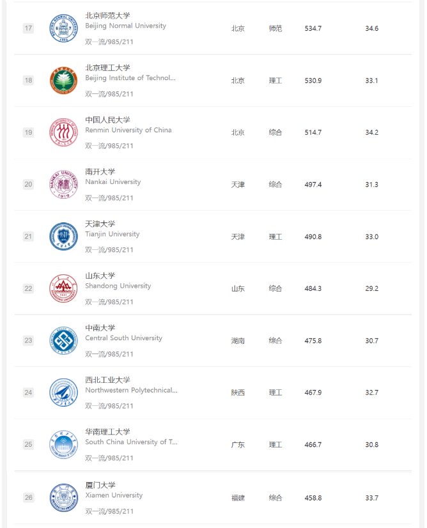Click the Beijing Institute of Technology emblem
Viewport: 427px width, 528px height.
[63, 81]
